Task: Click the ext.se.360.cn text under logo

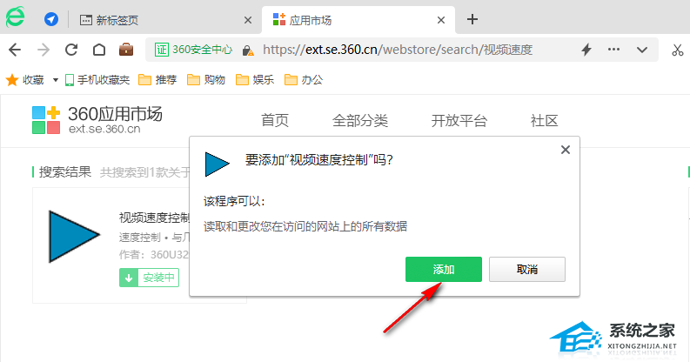Action: (104, 130)
